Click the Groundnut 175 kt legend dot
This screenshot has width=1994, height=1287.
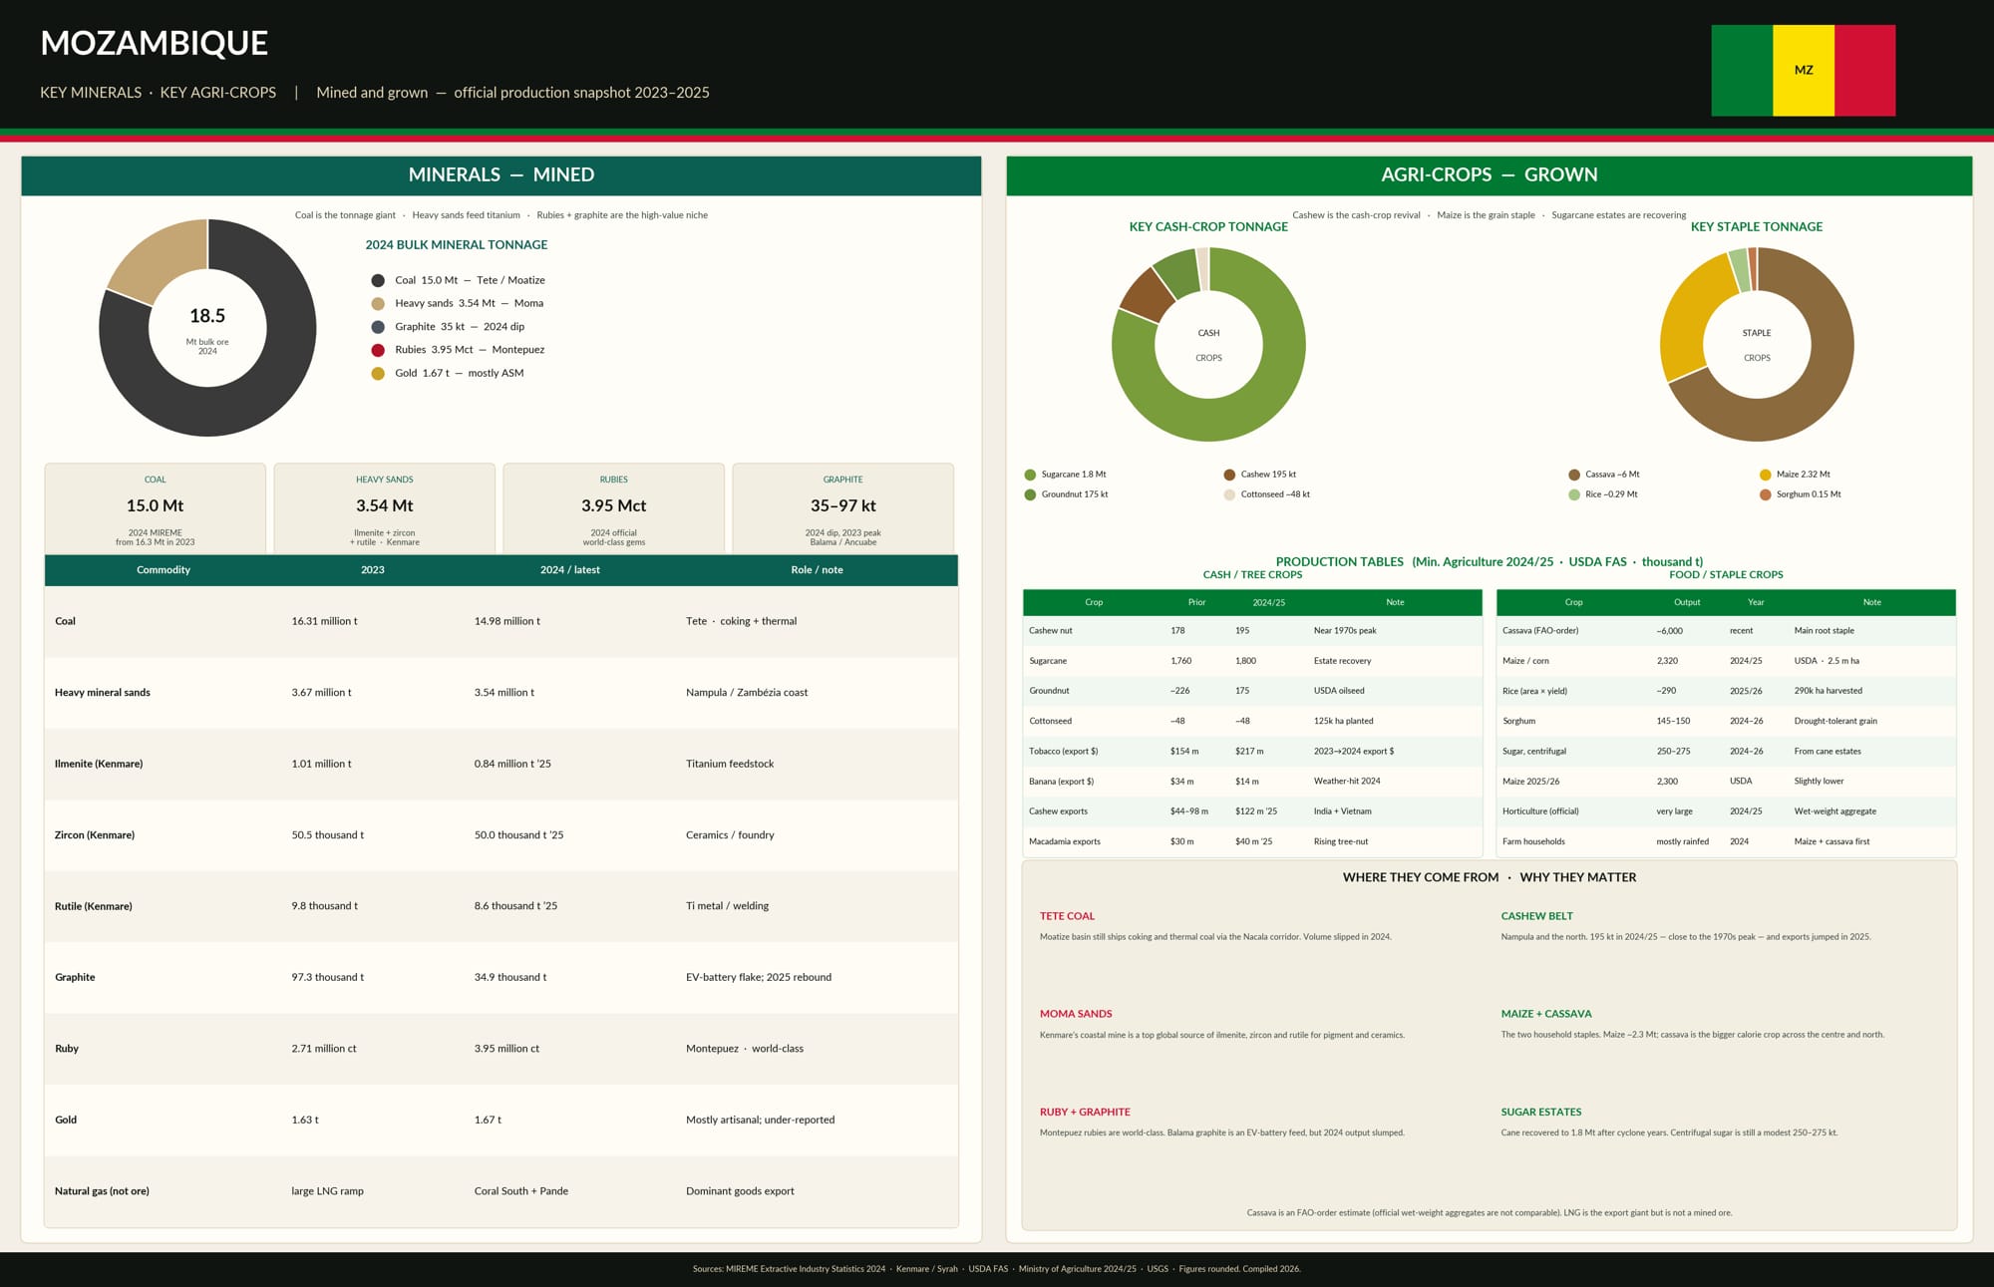click(x=1030, y=494)
